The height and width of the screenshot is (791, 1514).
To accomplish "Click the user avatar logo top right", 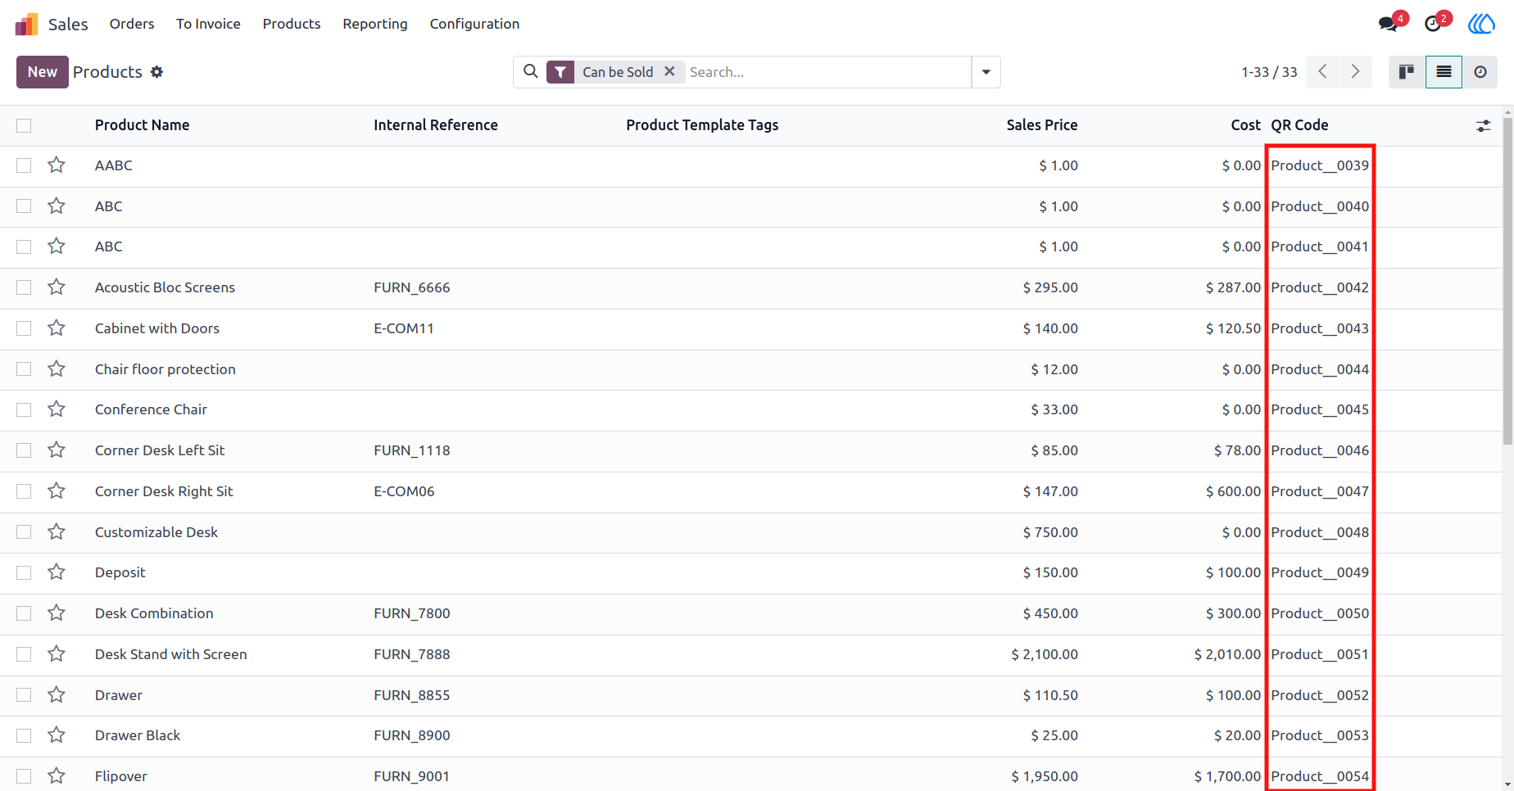I will click(x=1481, y=24).
